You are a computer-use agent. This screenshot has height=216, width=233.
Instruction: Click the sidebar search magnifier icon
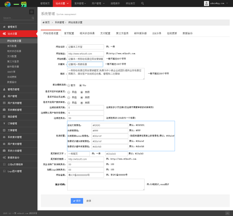pos(33,18)
